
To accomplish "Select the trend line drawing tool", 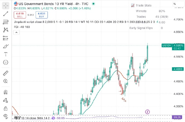I will (x=6, y=14).
